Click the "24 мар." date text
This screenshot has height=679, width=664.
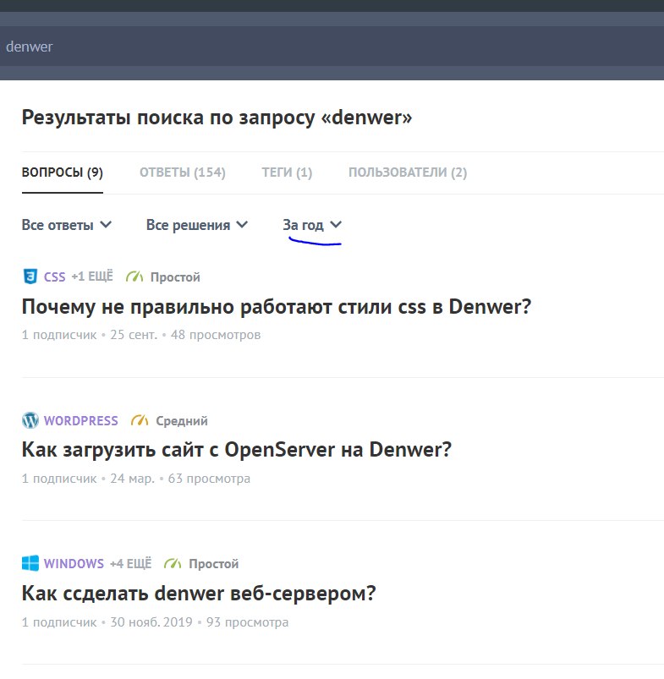(x=132, y=479)
